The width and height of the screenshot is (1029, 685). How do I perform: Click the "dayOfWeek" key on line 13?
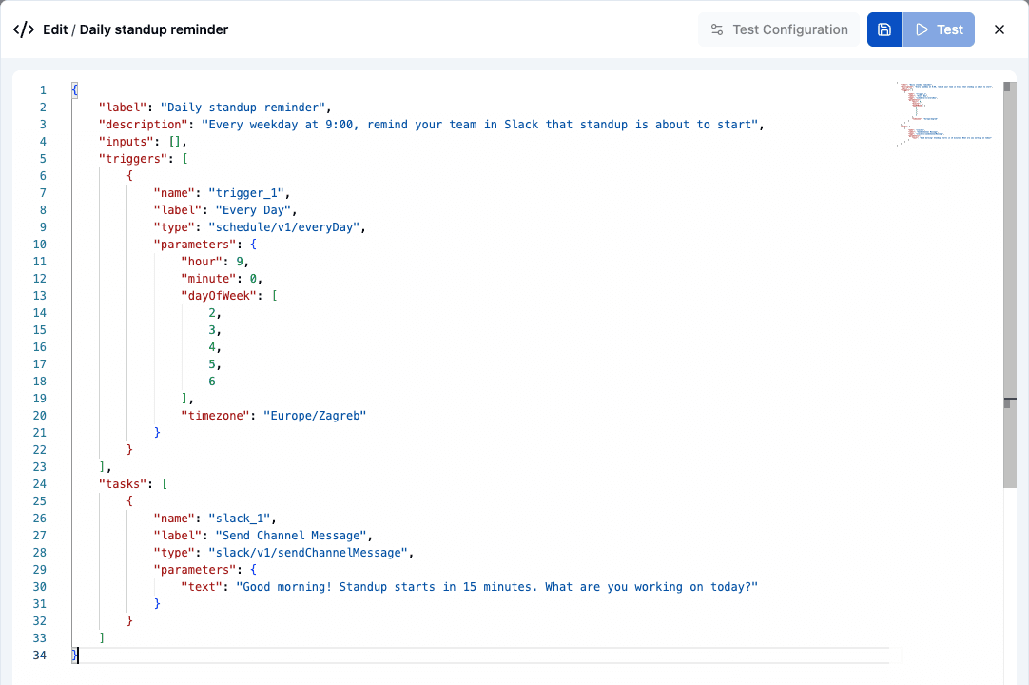[219, 295]
